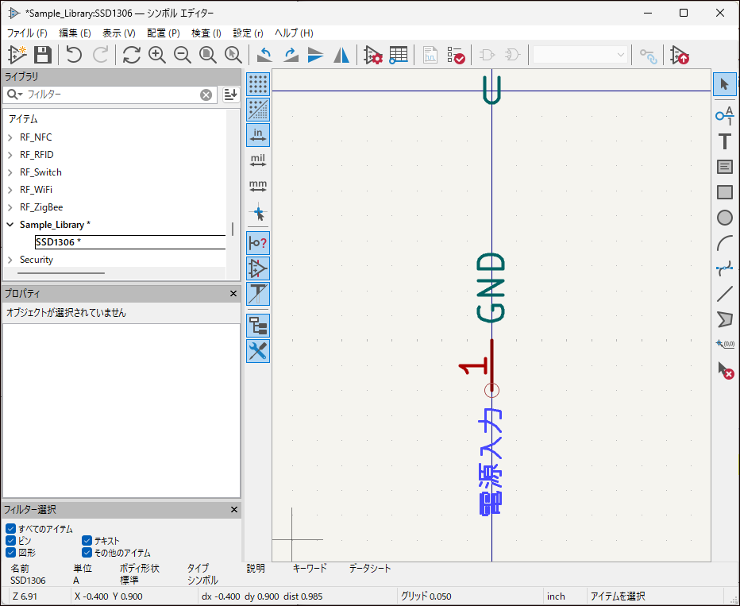Click the Save icon in the toolbar
Image resolution: width=740 pixels, height=606 pixels.
(x=43, y=55)
